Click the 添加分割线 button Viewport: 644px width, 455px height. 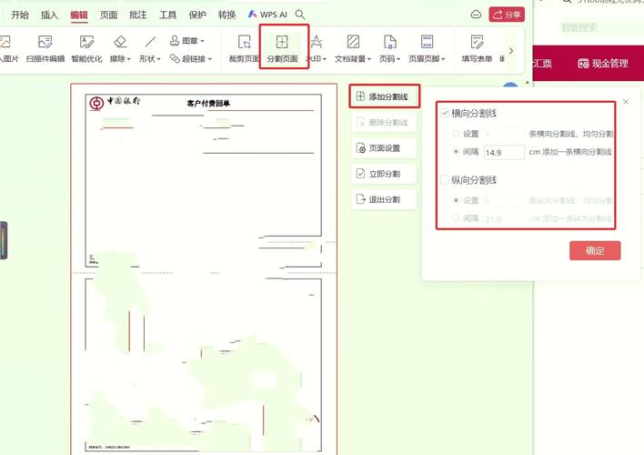click(x=384, y=96)
